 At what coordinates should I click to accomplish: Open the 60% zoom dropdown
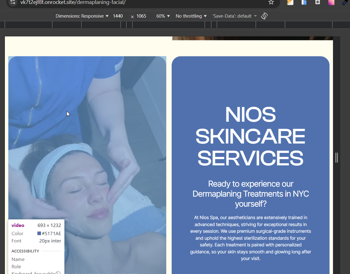163,16
